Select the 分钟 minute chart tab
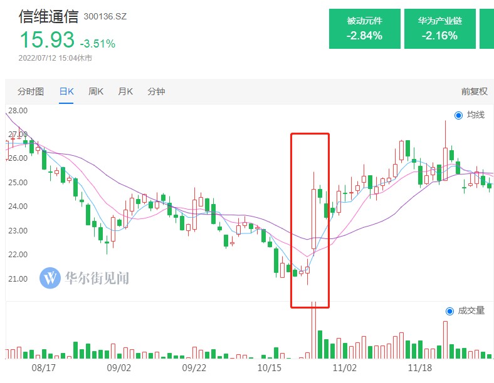 [x=156, y=91]
